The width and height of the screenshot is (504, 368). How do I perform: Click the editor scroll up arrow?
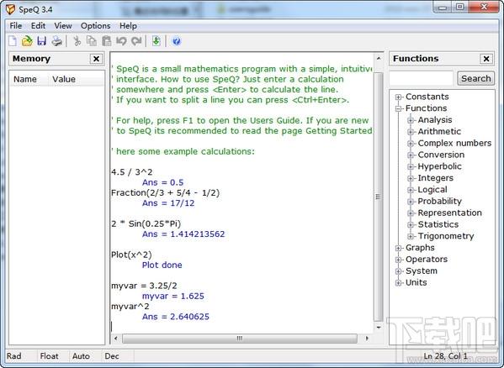379,58
